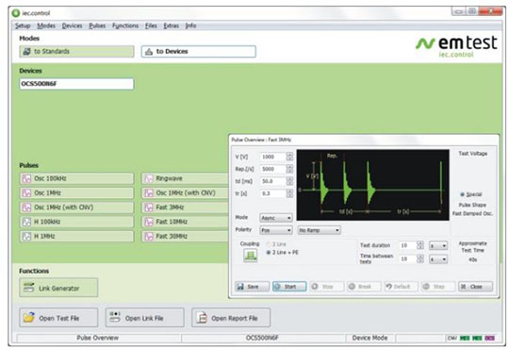Select the 2 Line coupling option
The height and width of the screenshot is (350, 509).
pos(276,244)
